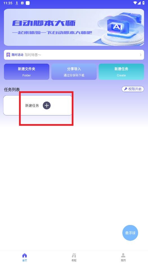Tap the battery icon in status bar
Image resolution: width=148 pixels, height=264 pixels.
pos(143,3)
